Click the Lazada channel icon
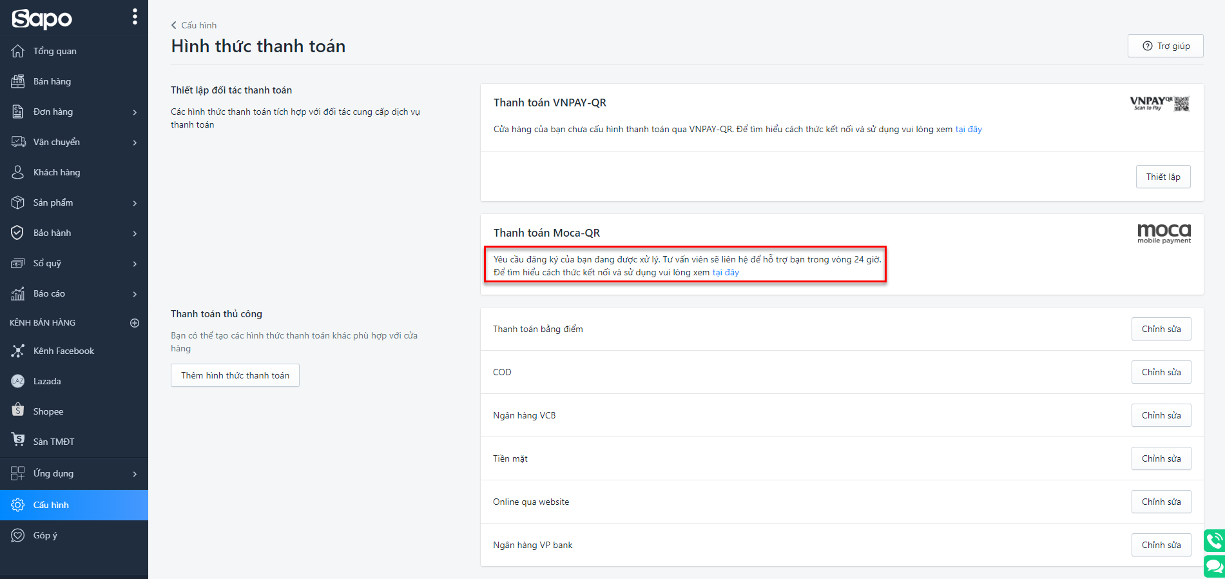The width and height of the screenshot is (1225, 579). coord(18,381)
